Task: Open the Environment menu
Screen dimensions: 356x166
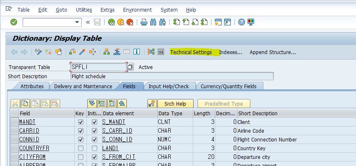Action: coord(137,10)
